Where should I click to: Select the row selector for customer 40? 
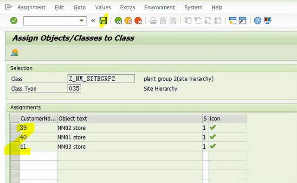click(x=14, y=137)
